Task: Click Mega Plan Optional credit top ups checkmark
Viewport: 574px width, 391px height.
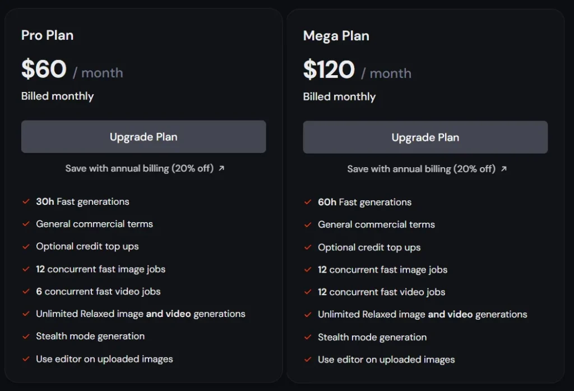Action: (x=308, y=247)
